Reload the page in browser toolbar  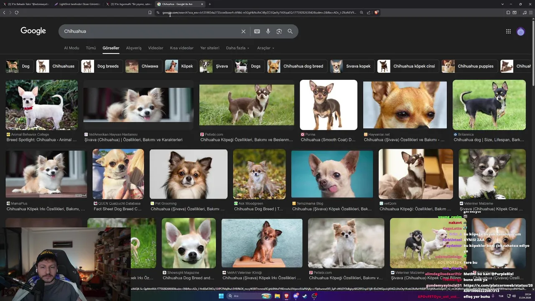click(17, 13)
